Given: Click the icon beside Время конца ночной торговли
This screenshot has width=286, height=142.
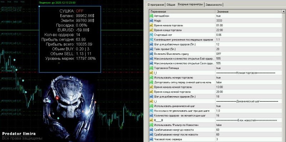Looking at the screenshot, I should click(151, 92).
